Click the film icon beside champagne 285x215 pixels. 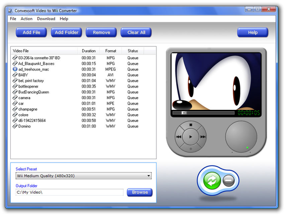[x=15, y=109]
